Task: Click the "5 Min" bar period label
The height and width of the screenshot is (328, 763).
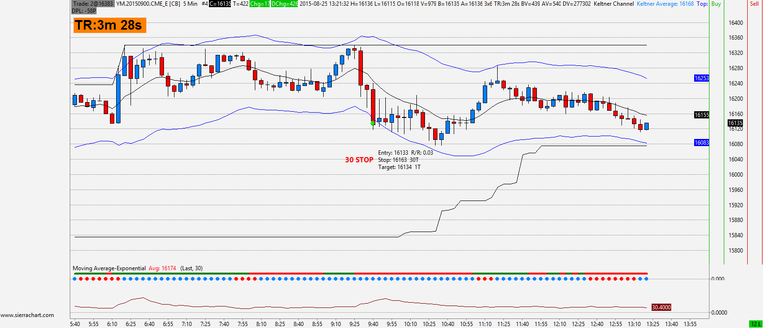Action: pyautogui.click(x=190, y=3)
